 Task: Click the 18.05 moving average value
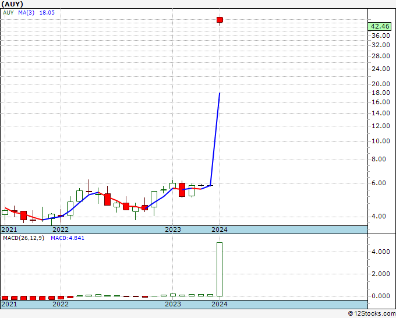pos(47,13)
